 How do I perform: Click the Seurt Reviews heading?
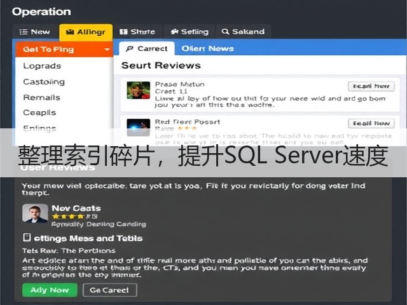click(x=161, y=65)
